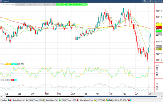Click the horizontal time scrollbar thumb
The height and width of the screenshot is (102, 163).
(120, 97)
